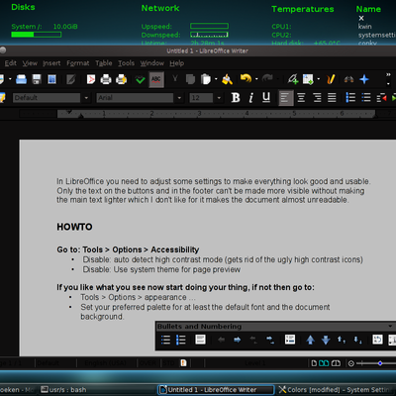Viewport: 396px width, 396px height.
Task: Set Centered paragraph alignment
Action: pyautogui.click(x=301, y=98)
